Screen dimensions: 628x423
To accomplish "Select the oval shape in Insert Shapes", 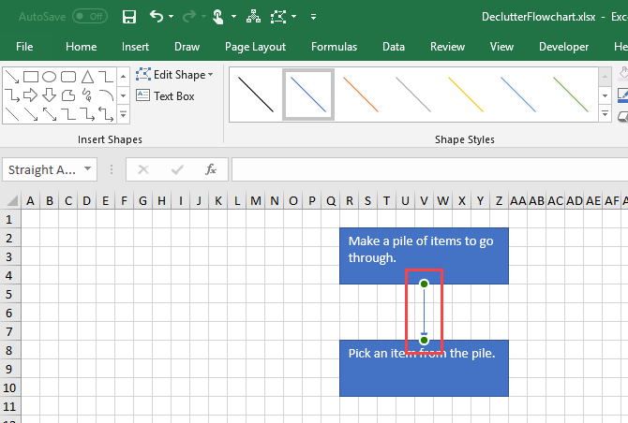I will click(x=50, y=77).
